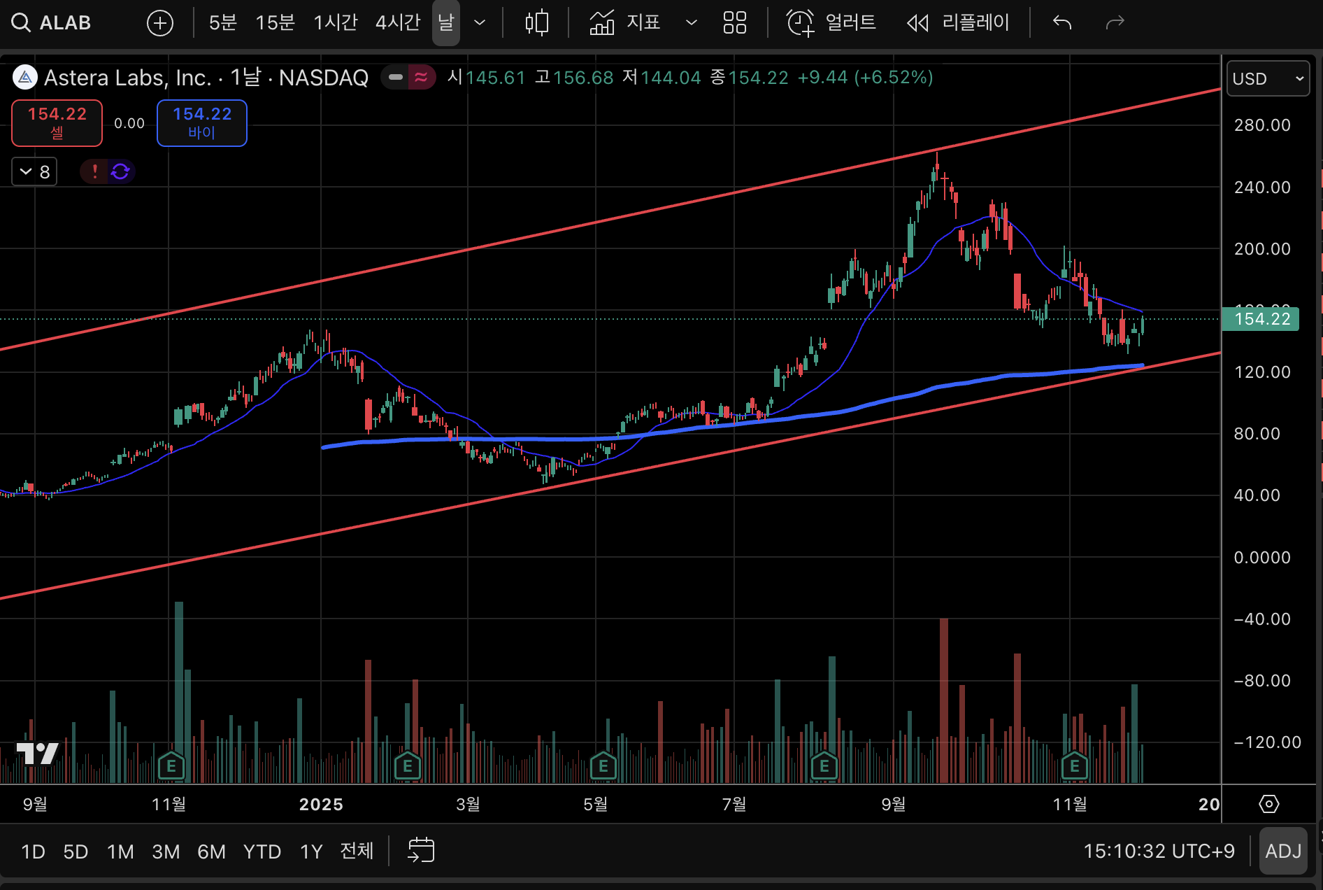
Task: Set range to 3M
Action: click(166, 852)
